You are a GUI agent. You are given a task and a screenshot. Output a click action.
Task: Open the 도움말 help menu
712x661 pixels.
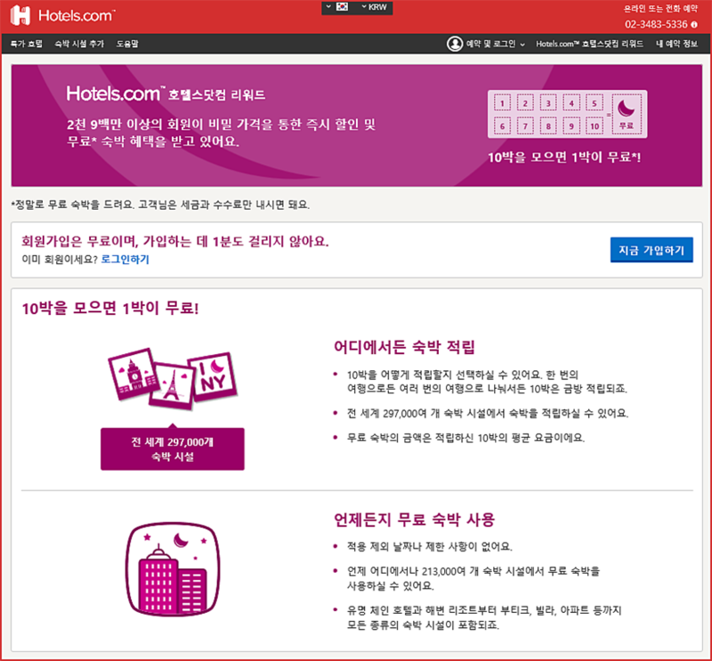click(127, 44)
